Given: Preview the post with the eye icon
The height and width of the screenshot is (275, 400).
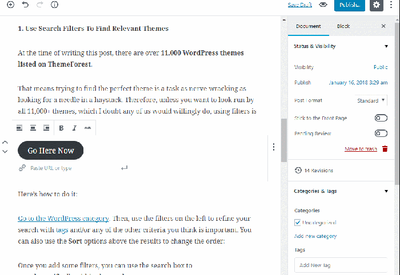Looking at the screenshot, I should coord(323,5).
